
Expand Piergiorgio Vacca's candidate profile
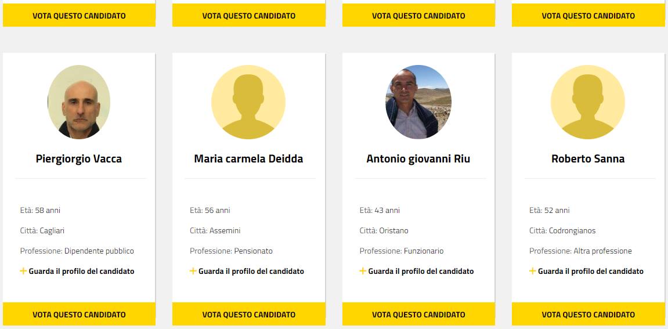pos(81,271)
